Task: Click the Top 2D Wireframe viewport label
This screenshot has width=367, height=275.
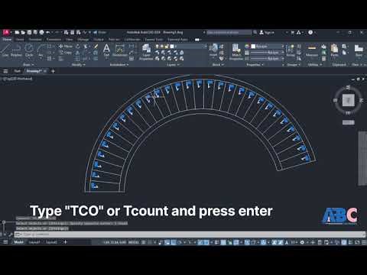Action: (17, 79)
